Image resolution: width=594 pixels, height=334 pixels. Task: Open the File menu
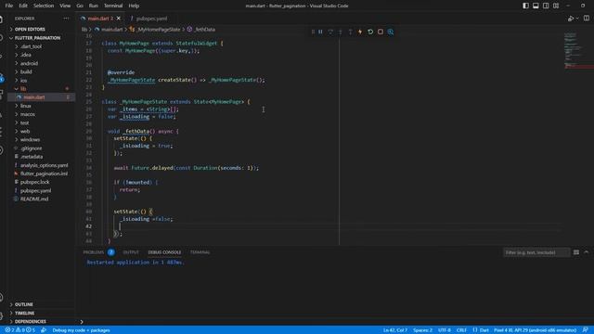[9, 6]
